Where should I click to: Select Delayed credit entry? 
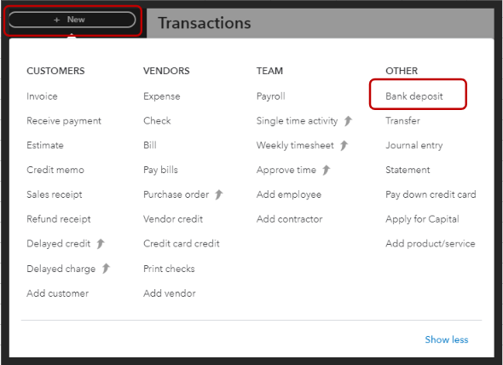coord(59,244)
